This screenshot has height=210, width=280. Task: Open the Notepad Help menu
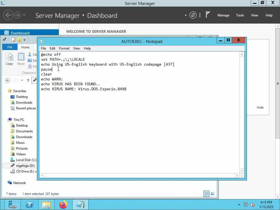[x=87, y=48]
